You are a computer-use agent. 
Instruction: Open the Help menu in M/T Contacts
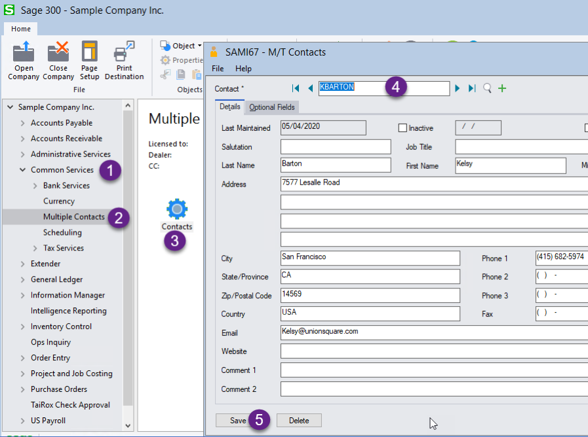243,69
